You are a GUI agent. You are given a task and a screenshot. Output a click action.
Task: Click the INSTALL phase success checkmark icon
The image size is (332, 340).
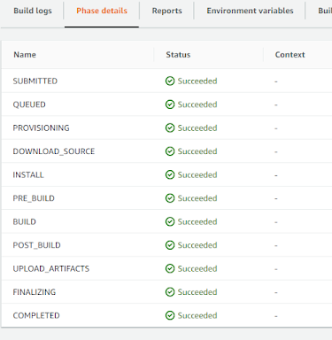pos(170,174)
